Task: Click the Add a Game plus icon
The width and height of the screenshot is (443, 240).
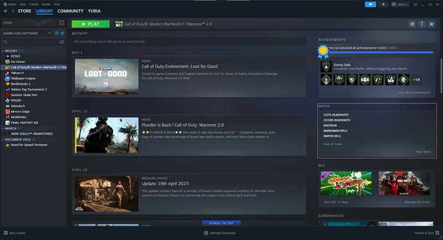Action: pos(6,233)
